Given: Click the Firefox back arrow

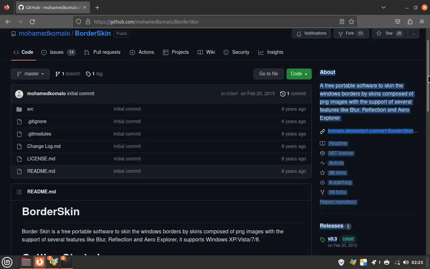Looking at the screenshot, I should click(x=8, y=22).
